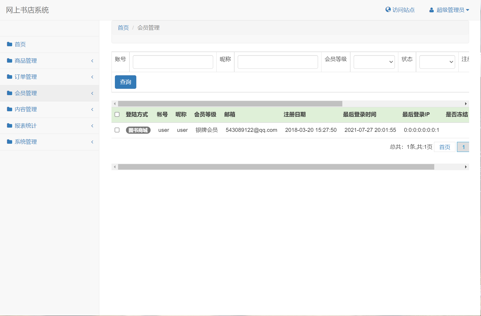Check the checkbox for user's row
Viewport: 481px width, 316px height.
coord(117,130)
